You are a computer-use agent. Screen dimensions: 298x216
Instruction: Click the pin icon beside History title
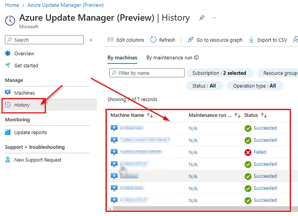[x=202, y=18]
